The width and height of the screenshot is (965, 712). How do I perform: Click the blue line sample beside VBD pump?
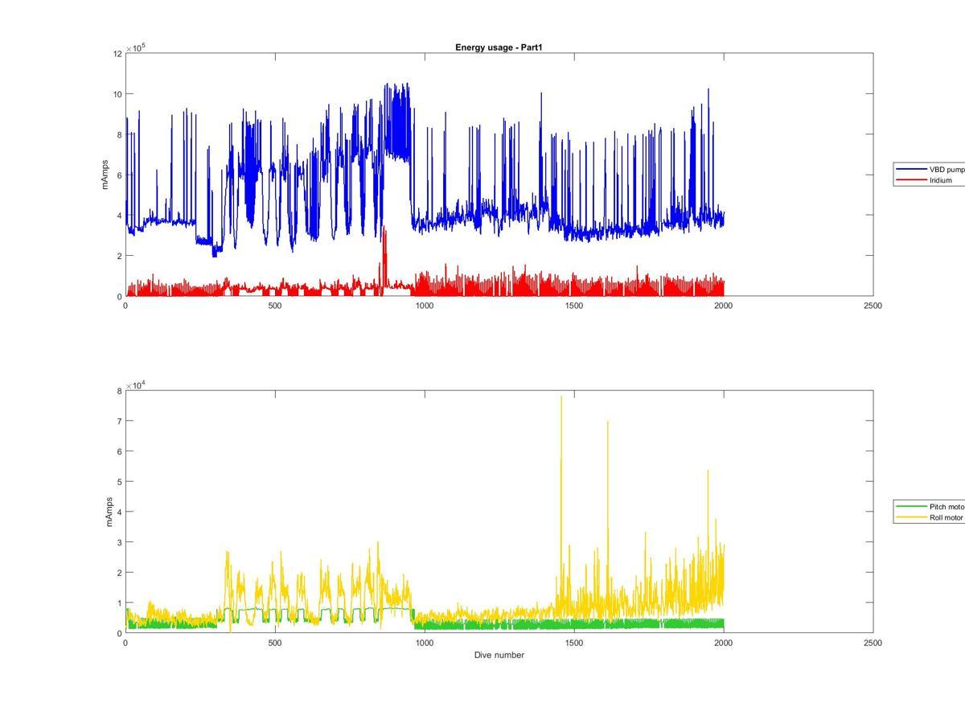coord(912,170)
